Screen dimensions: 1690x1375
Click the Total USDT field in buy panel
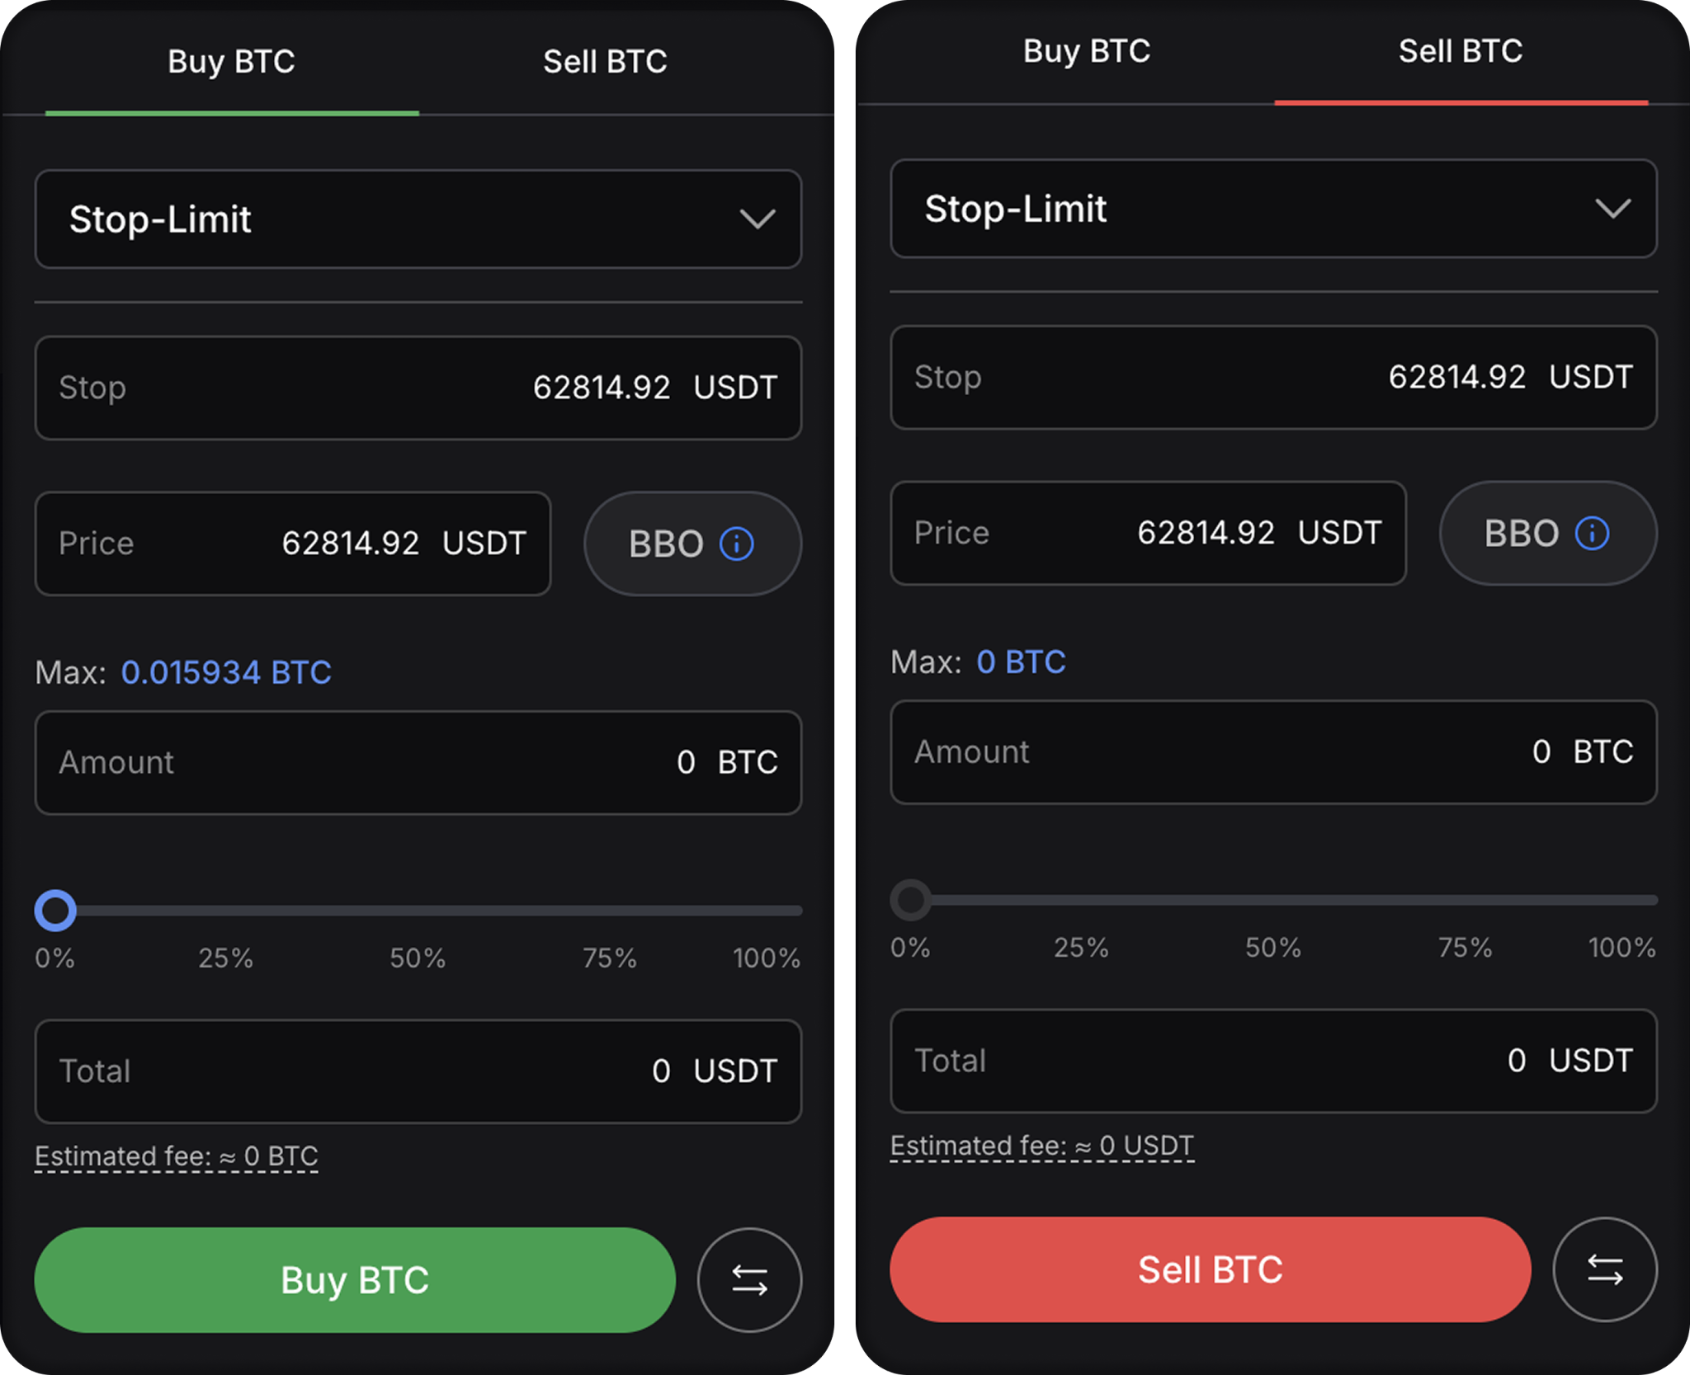pos(418,1071)
